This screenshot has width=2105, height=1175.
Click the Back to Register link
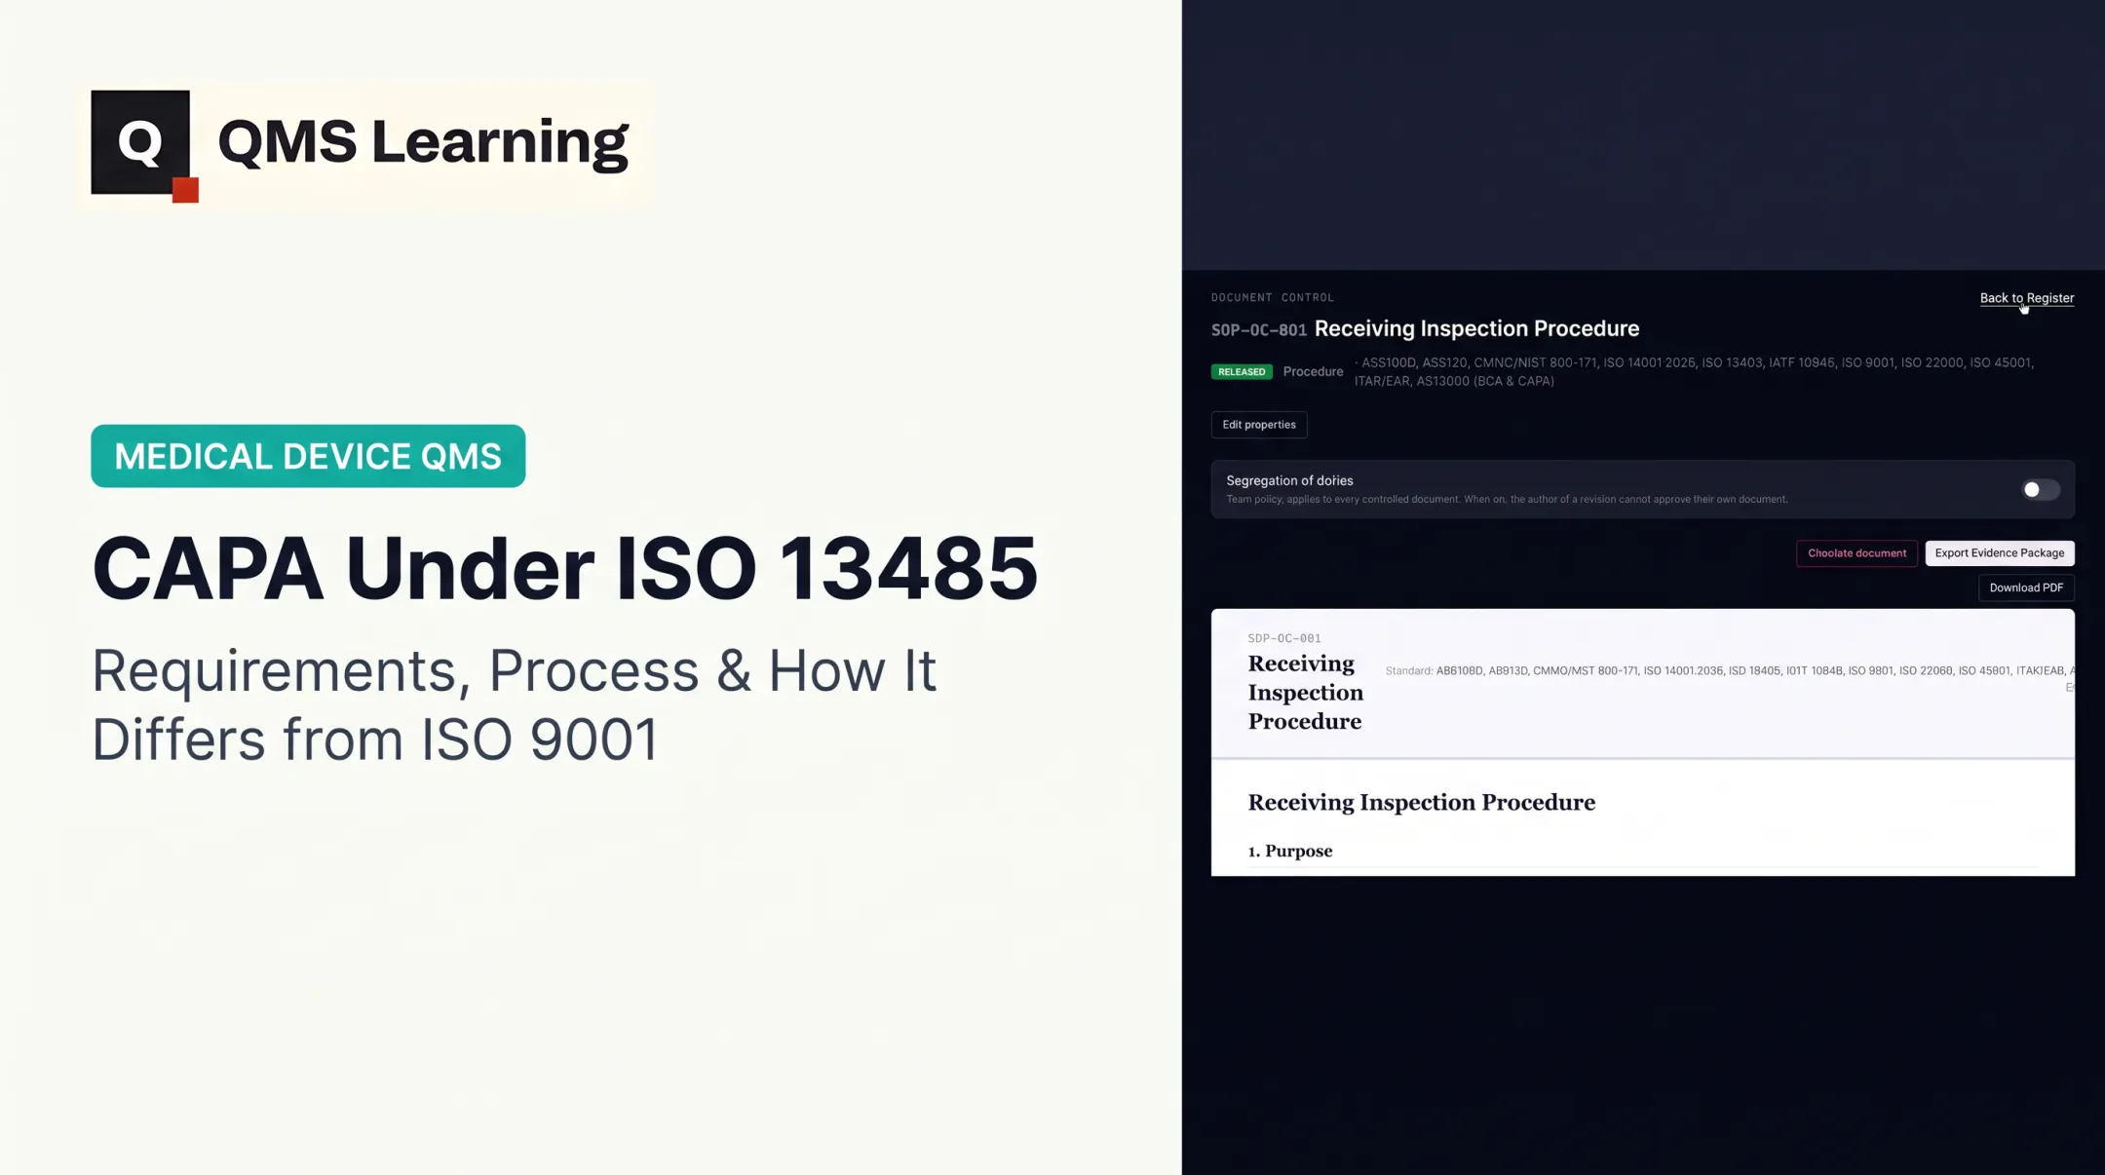[x=2026, y=298]
